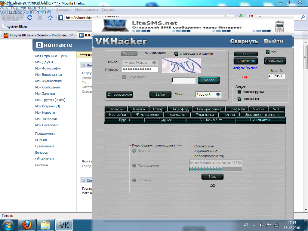The width and height of the screenshot is (308, 231).
Task: Enable Автозагрузка checkbox
Action: pos(239,92)
